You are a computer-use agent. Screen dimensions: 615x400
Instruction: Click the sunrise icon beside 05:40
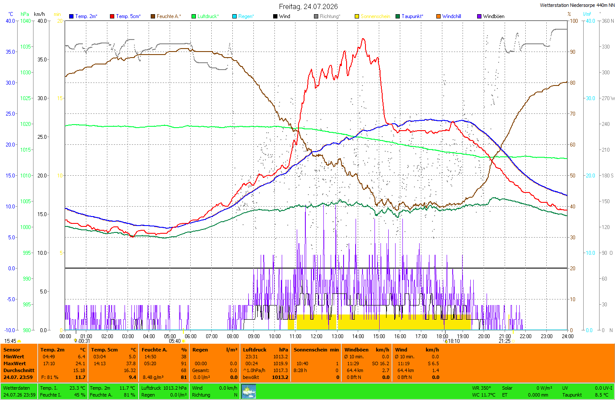183,341
